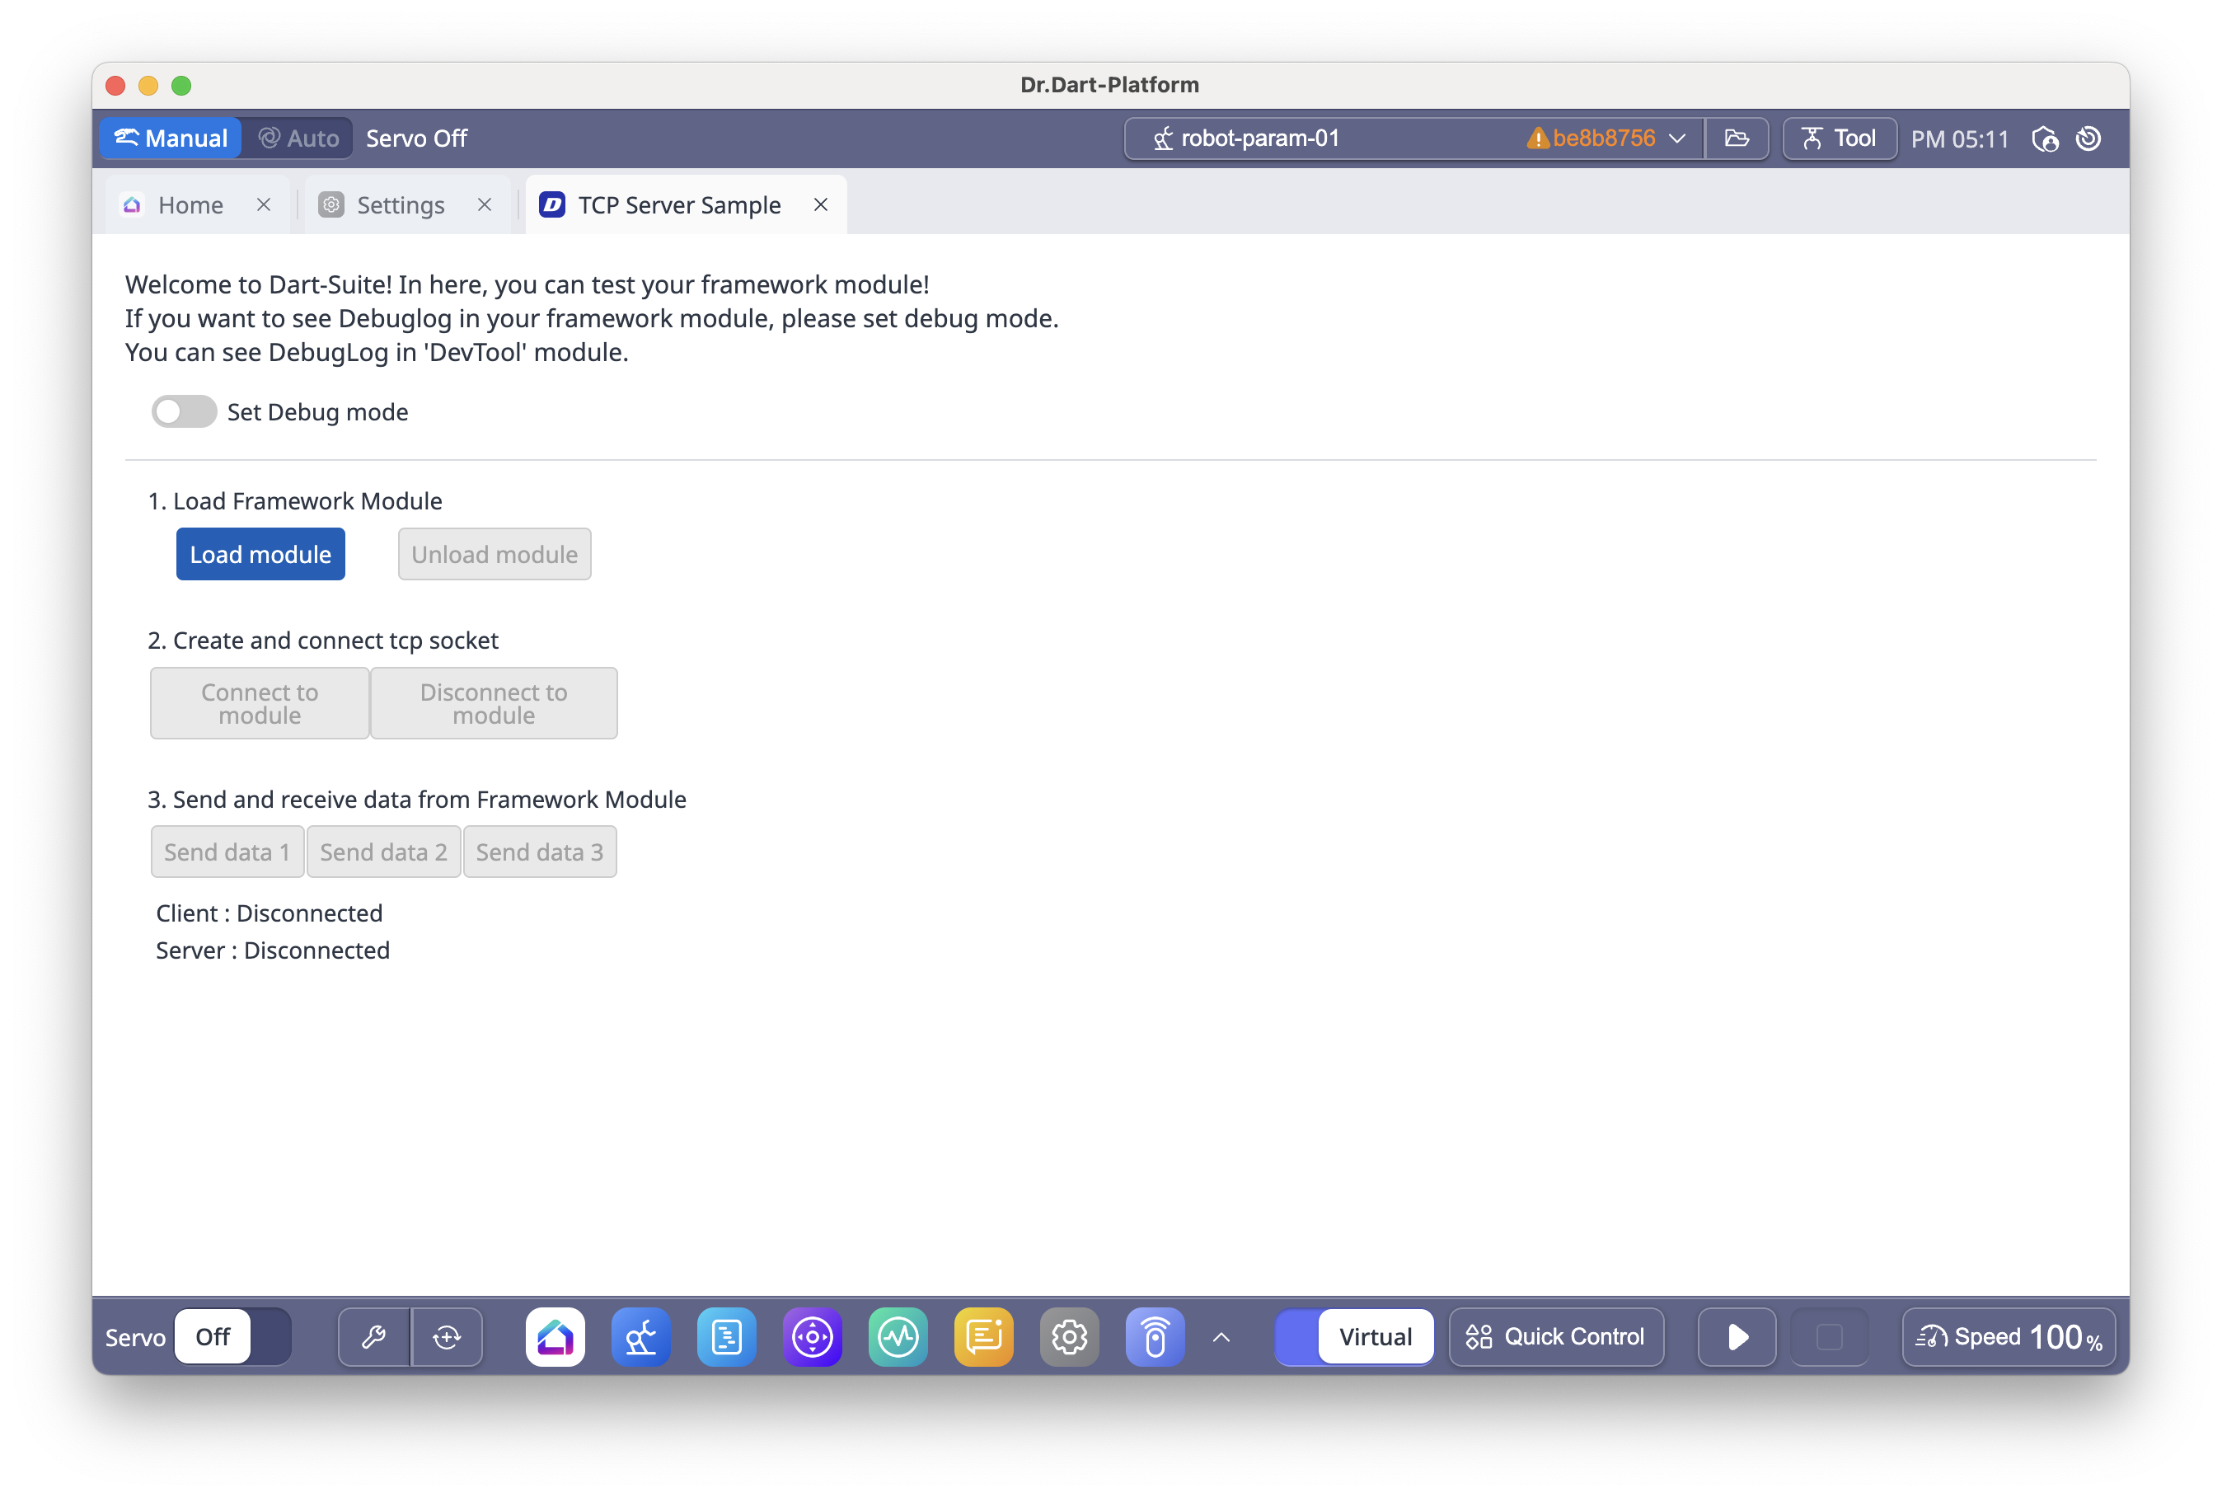The width and height of the screenshot is (2222, 1497).
Task: Open the green status monitor dock icon
Action: (x=898, y=1336)
